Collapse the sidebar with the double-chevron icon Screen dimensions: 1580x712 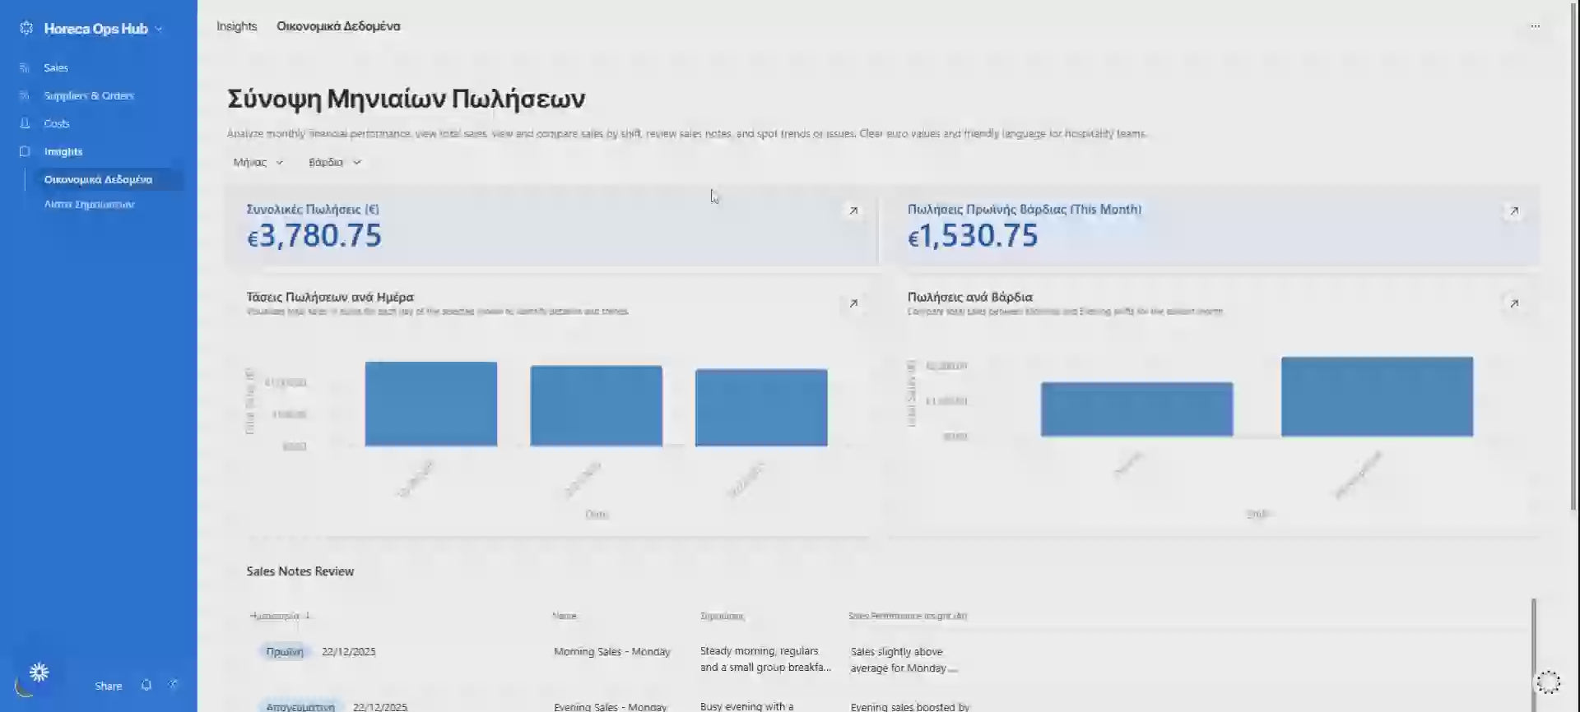[x=174, y=685]
